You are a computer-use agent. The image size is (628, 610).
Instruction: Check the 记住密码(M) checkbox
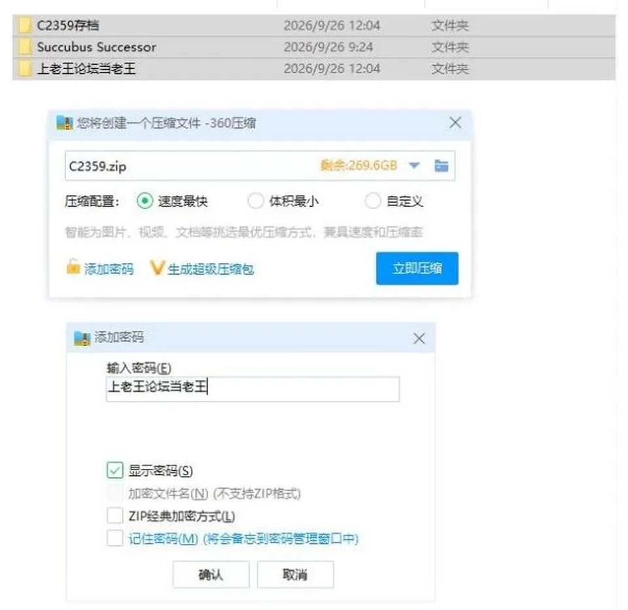click(115, 538)
